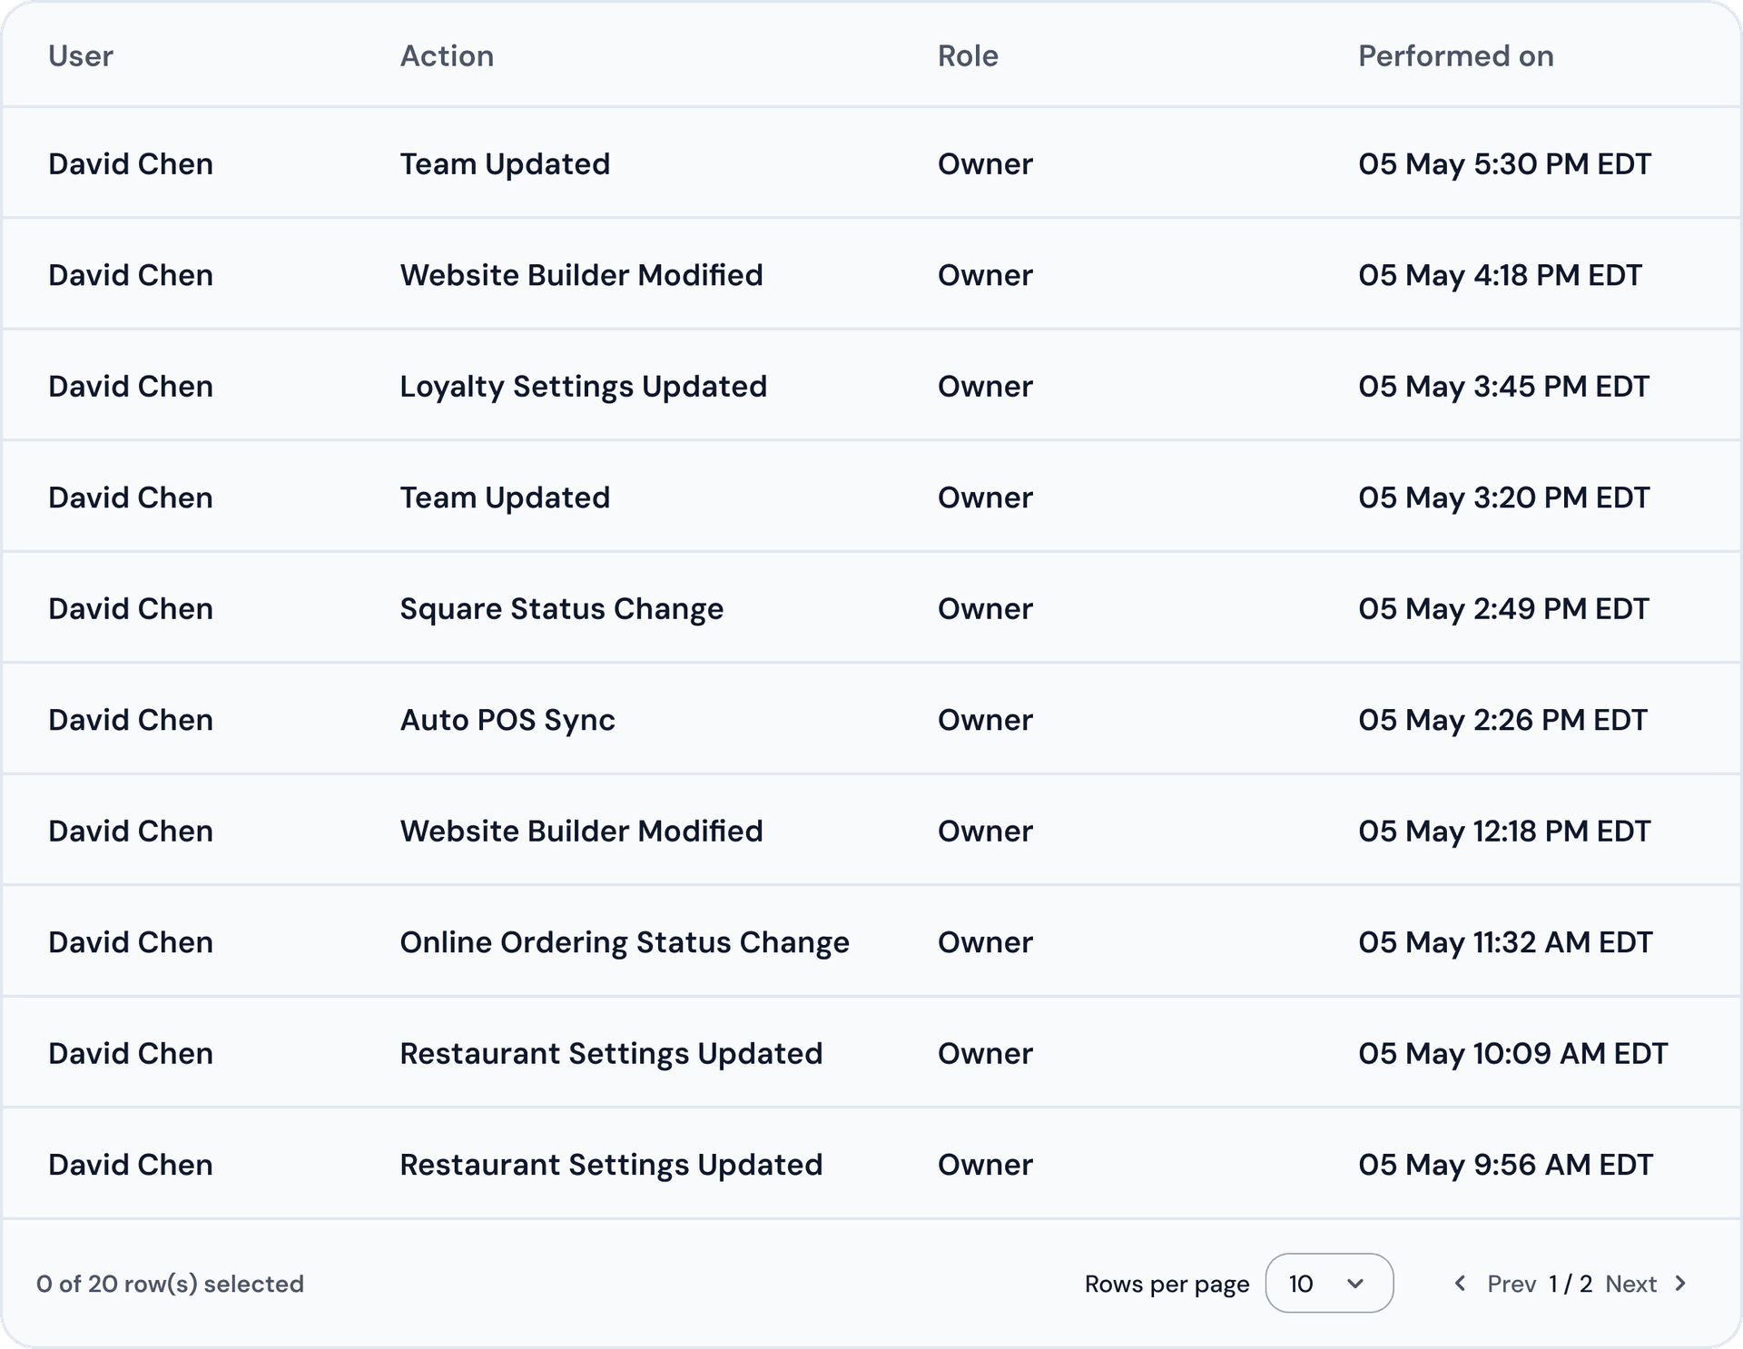Click timestamp 05 May 3:20 PM EDT
This screenshot has height=1349, width=1743.
(x=1503, y=497)
